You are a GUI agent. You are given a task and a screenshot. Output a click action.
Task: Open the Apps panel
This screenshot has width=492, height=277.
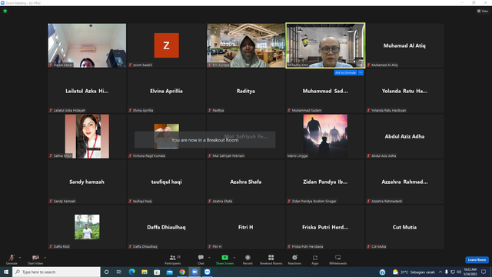315,259
